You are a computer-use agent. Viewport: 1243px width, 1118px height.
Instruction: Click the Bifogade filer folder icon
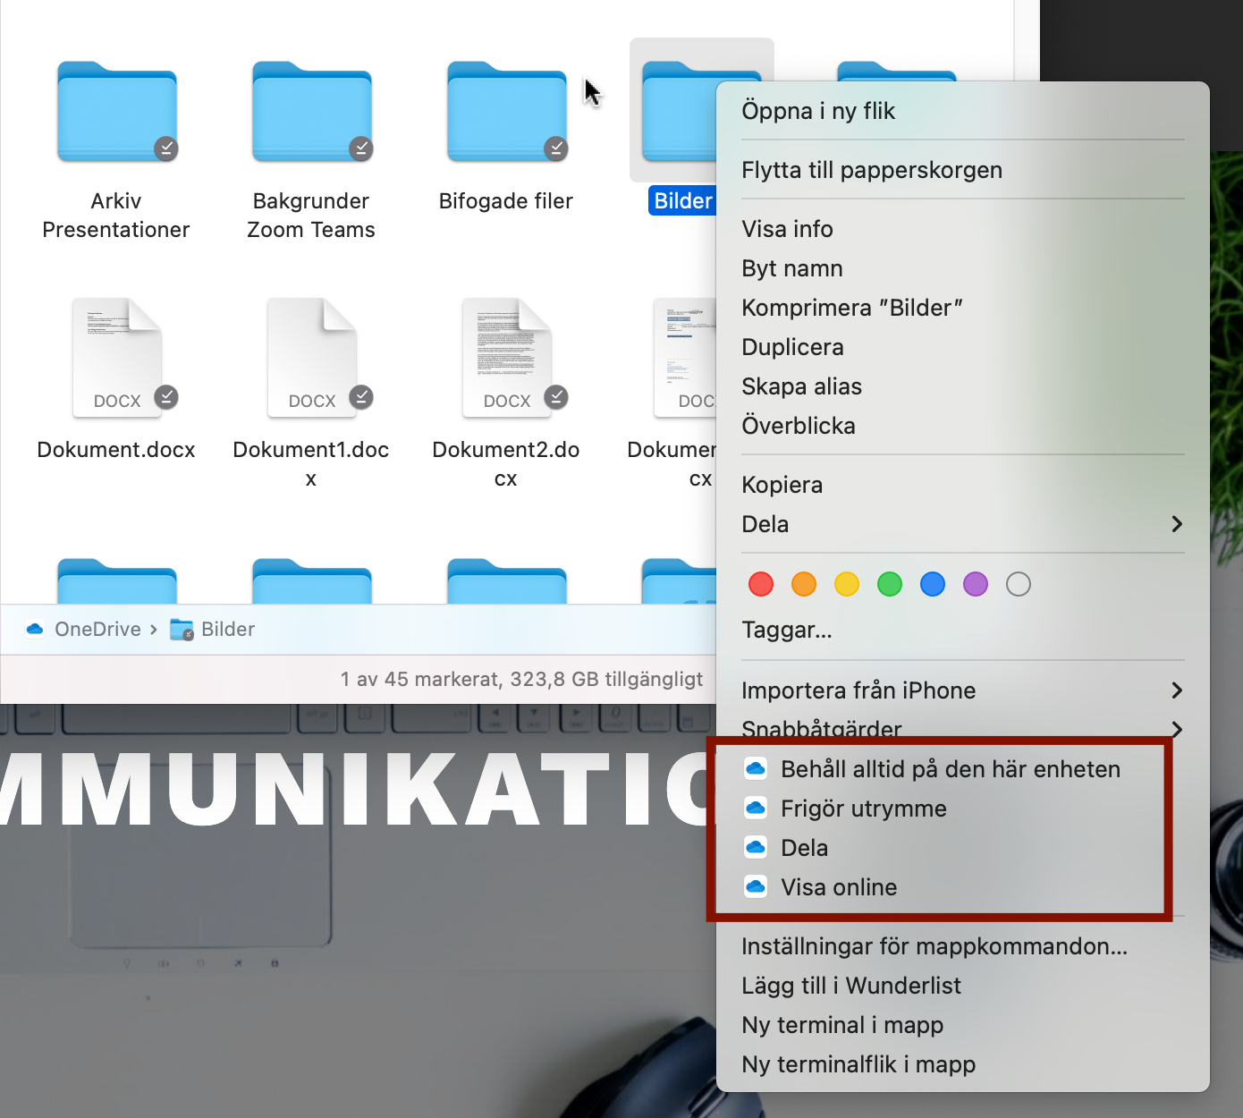tap(506, 113)
